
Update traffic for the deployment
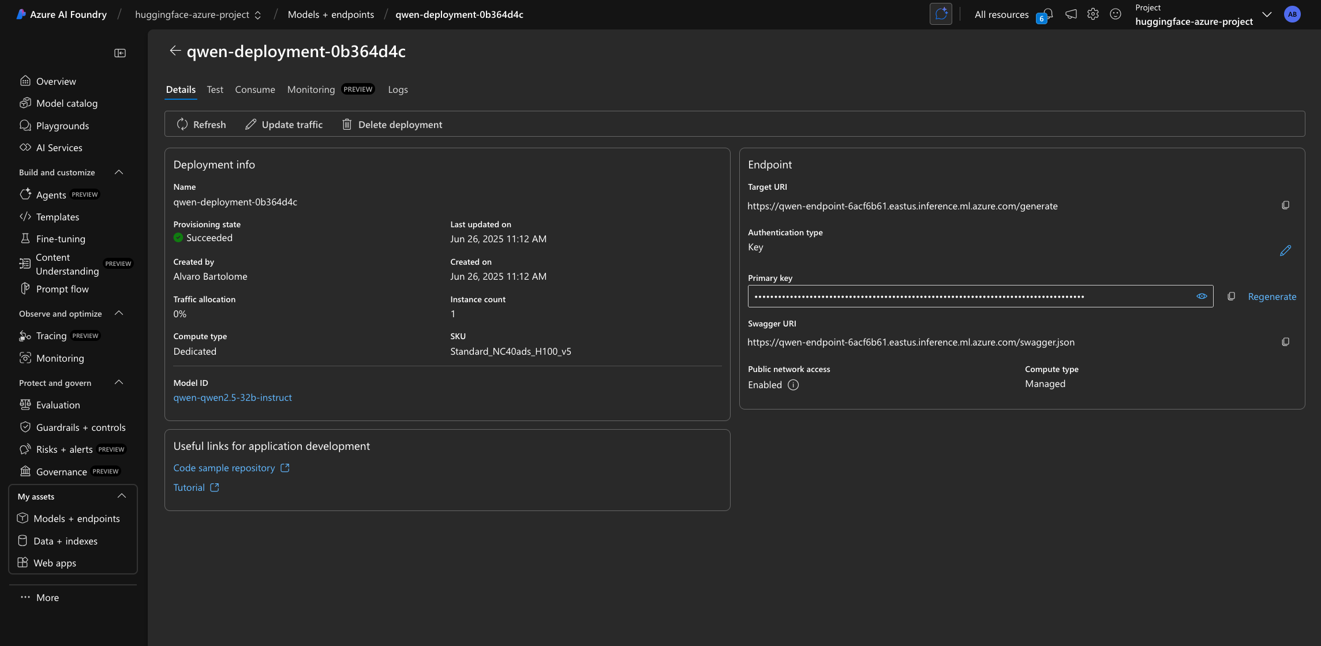click(x=284, y=124)
